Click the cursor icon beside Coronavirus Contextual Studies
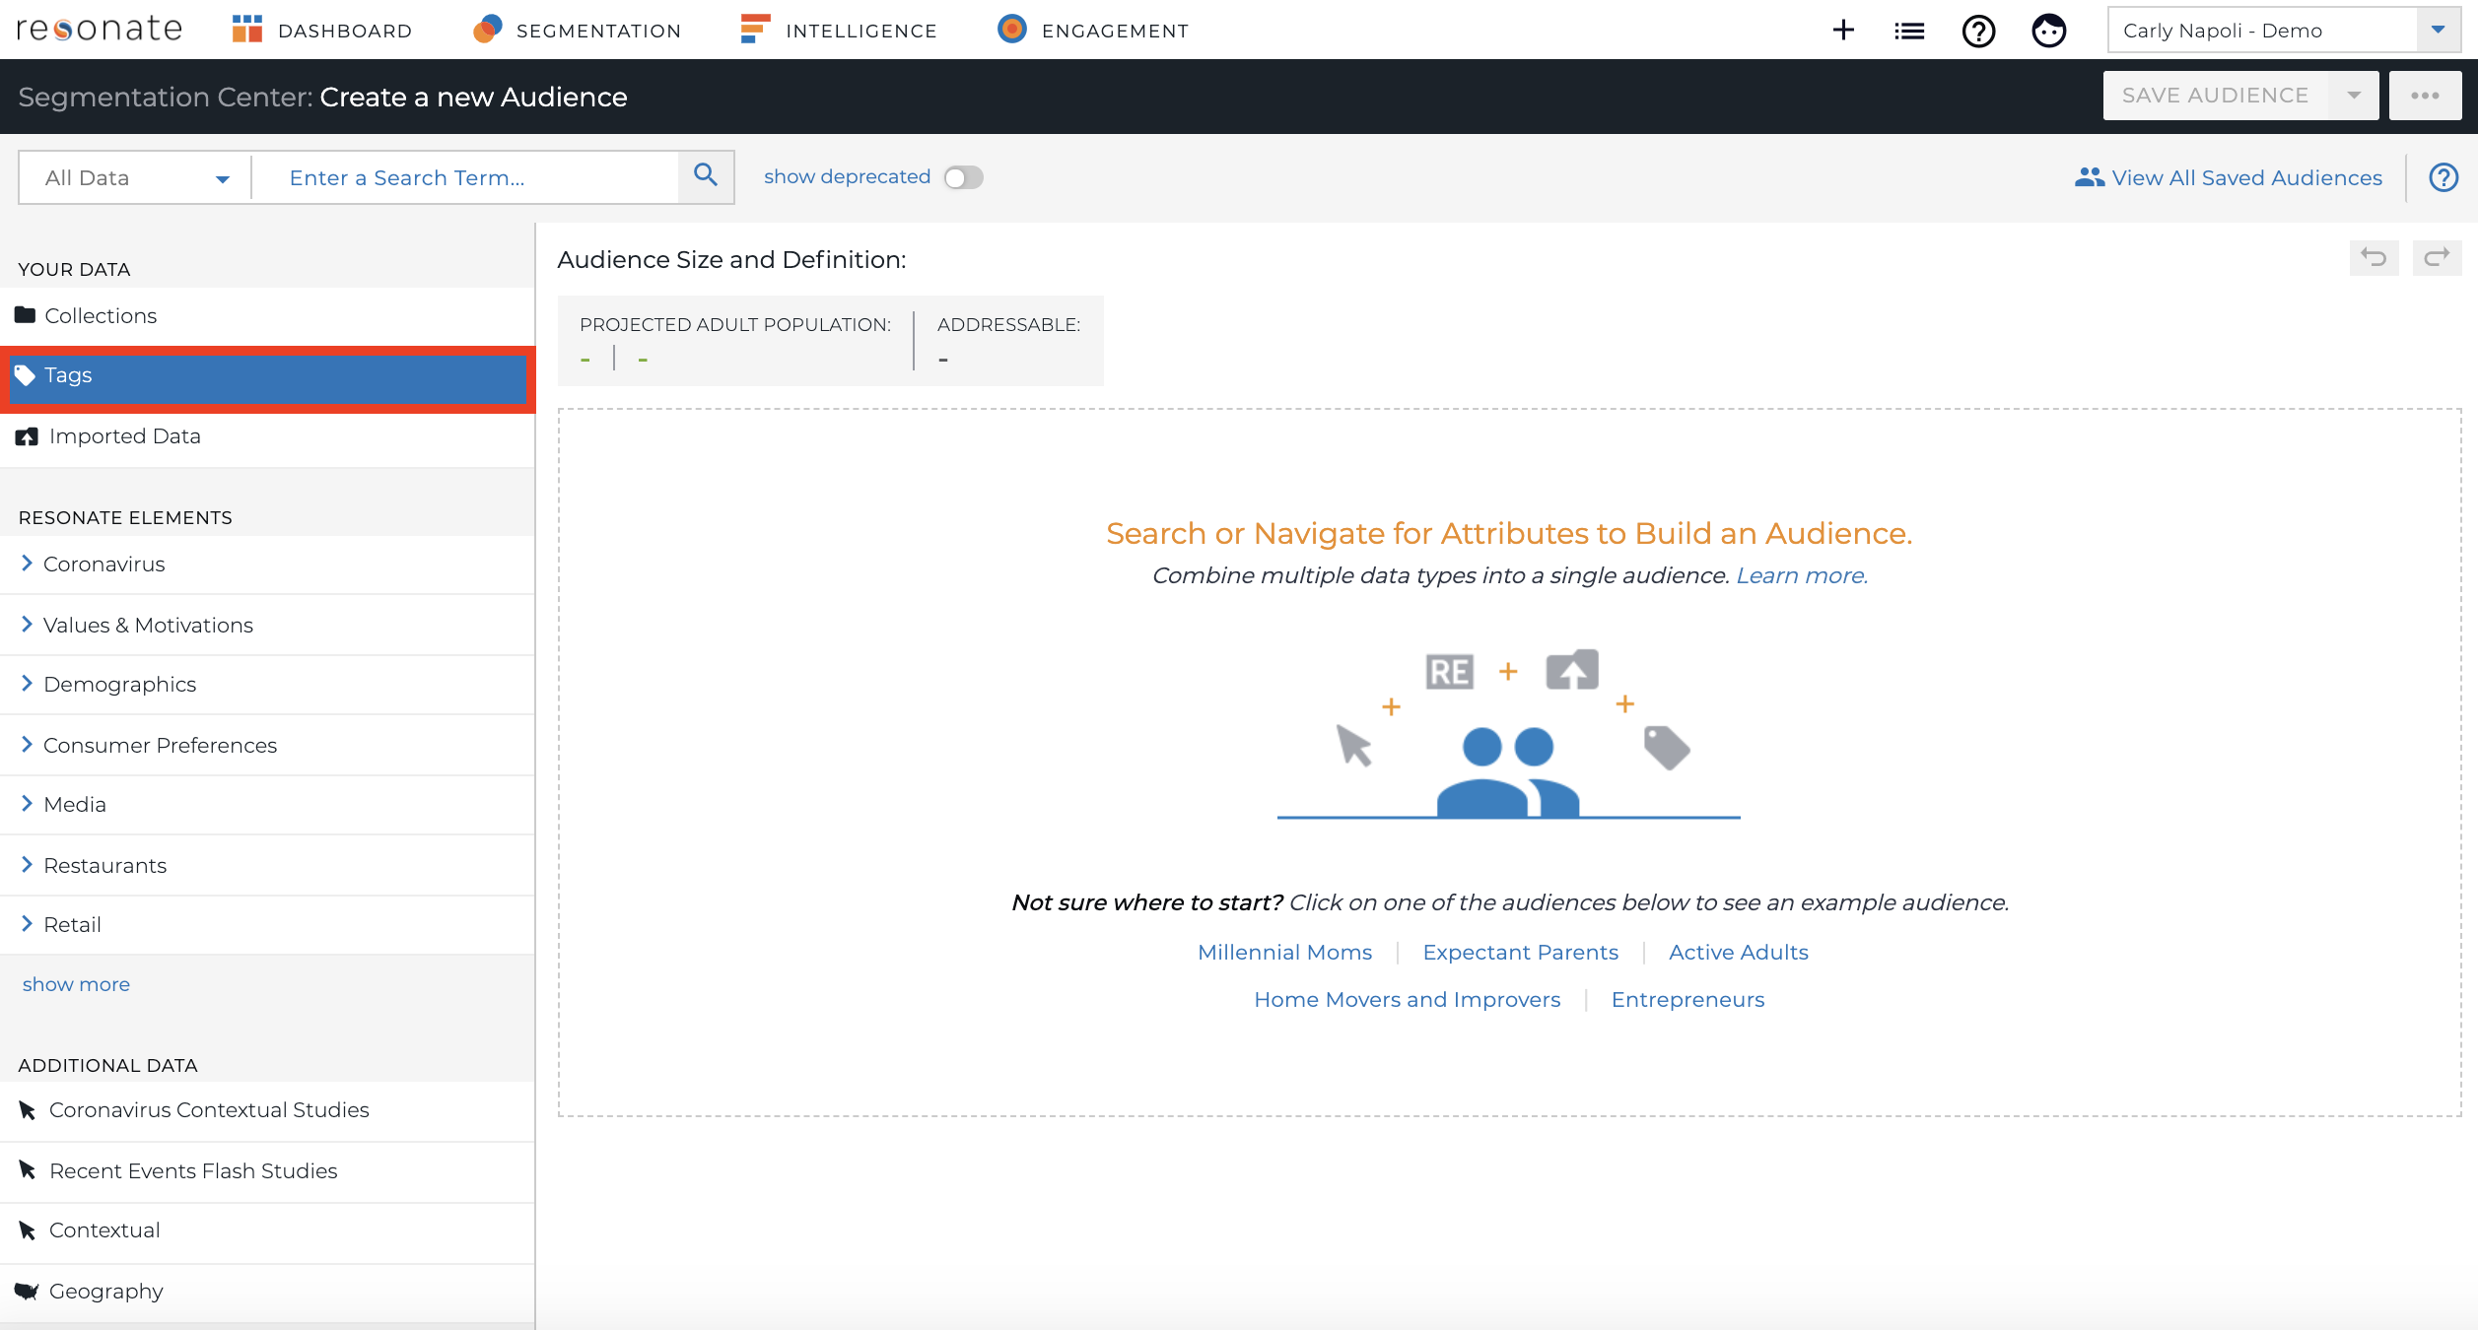This screenshot has width=2478, height=1330. (28, 1110)
